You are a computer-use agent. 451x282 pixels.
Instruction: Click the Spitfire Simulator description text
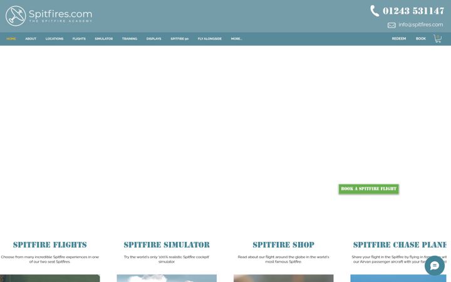(x=167, y=259)
